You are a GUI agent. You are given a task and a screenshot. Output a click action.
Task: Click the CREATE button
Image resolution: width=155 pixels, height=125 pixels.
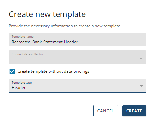[x=134, y=111]
